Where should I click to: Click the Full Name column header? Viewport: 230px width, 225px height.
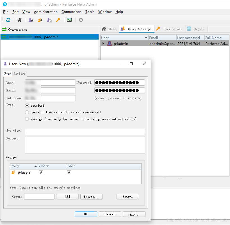pos(217,38)
